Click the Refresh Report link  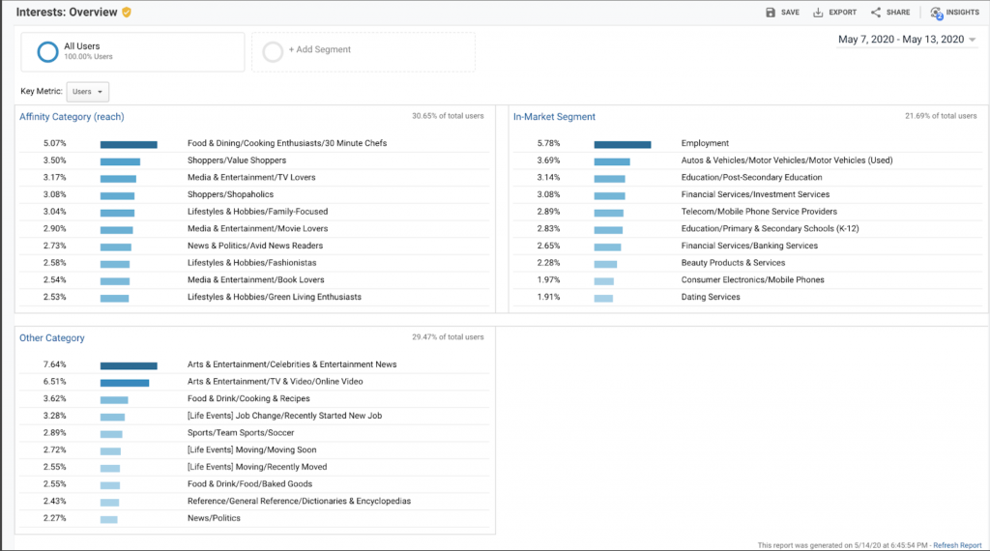957,545
